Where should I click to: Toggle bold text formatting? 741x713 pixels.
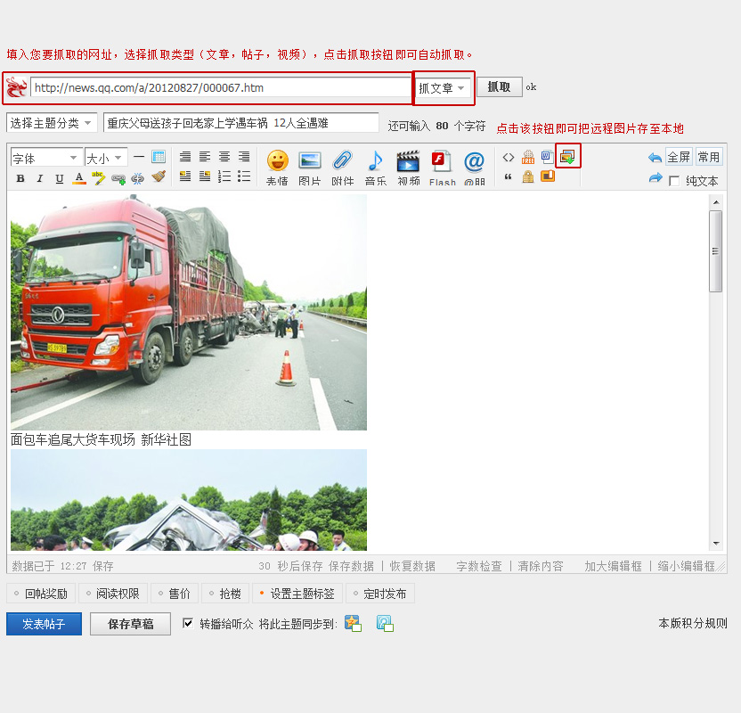click(x=20, y=178)
